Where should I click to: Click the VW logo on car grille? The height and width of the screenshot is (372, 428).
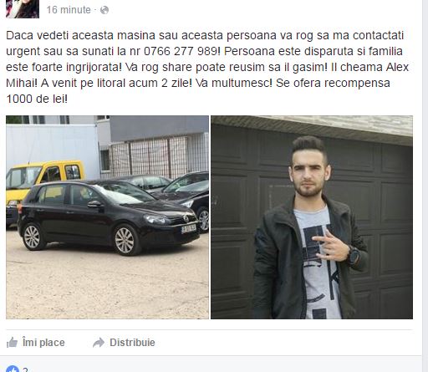pyautogui.click(x=186, y=219)
